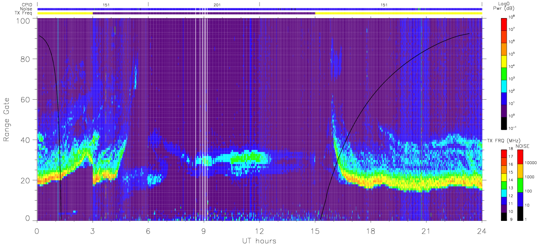Click the blue Noise strip above the plot
This screenshot has width=542, height=250.
[260, 9]
